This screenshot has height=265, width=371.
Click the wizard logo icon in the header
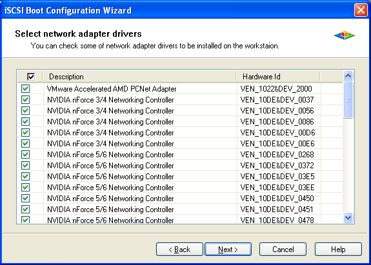click(x=345, y=35)
